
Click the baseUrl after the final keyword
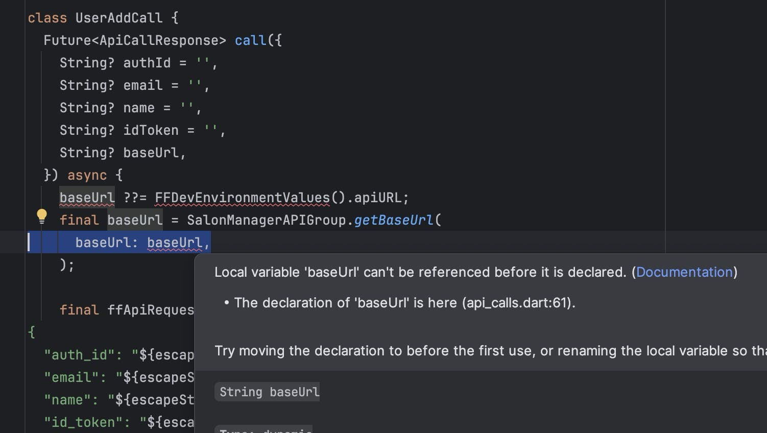[x=135, y=220]
